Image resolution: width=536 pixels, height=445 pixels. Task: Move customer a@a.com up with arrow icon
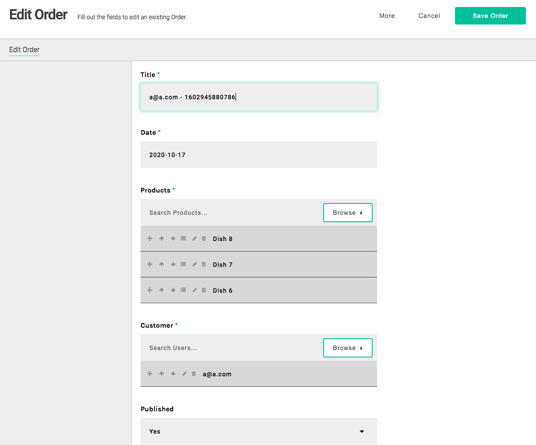162,374
